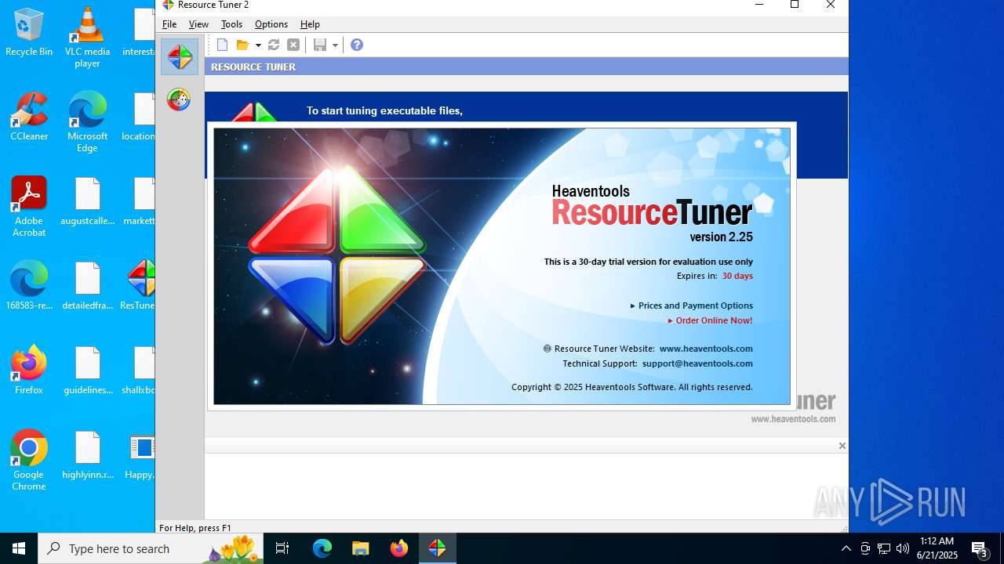Click the RESOURCE TUNER header bar
This screenshot has width=1004, height=564.
coord(526,67)
